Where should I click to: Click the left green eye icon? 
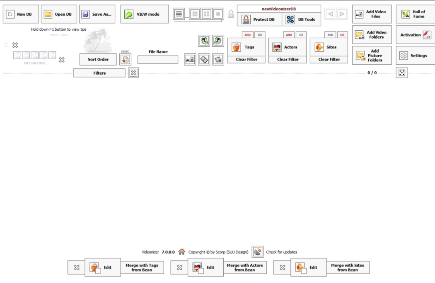(x=204, y=41)
